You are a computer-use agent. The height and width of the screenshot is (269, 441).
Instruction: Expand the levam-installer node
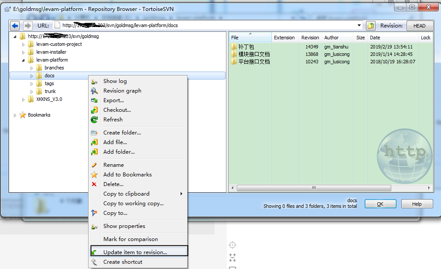24,52
